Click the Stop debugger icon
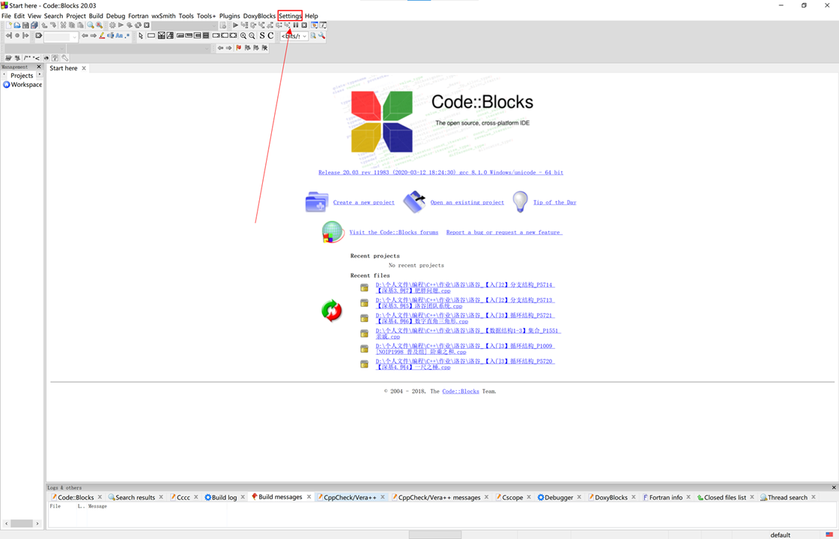Screen dimensions: 839x539 click(304, 25)
